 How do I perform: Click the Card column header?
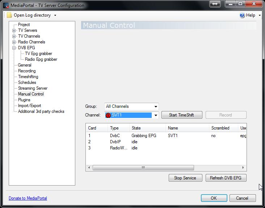click(x=97, y=128)
